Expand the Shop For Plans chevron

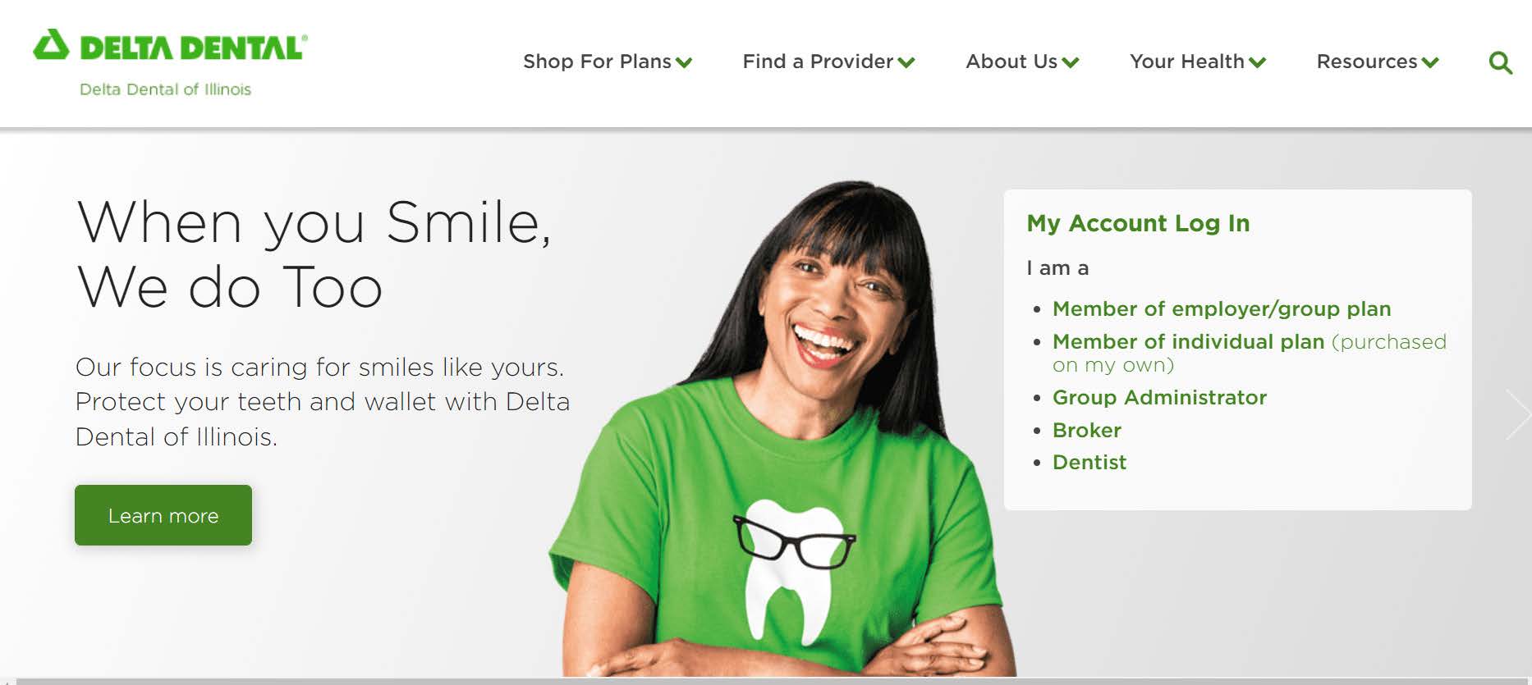click(684, 62)
